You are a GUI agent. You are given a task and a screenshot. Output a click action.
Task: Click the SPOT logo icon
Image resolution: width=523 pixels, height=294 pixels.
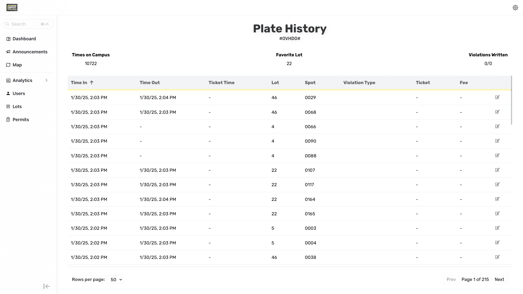pyautogui.click(x=12, y=8)
